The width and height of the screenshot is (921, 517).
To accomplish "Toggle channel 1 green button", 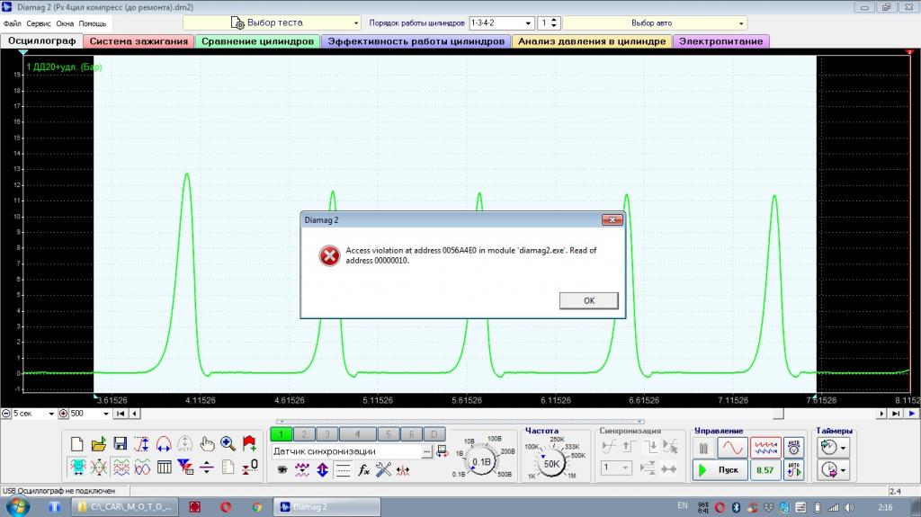I will [x=281, y=434].
